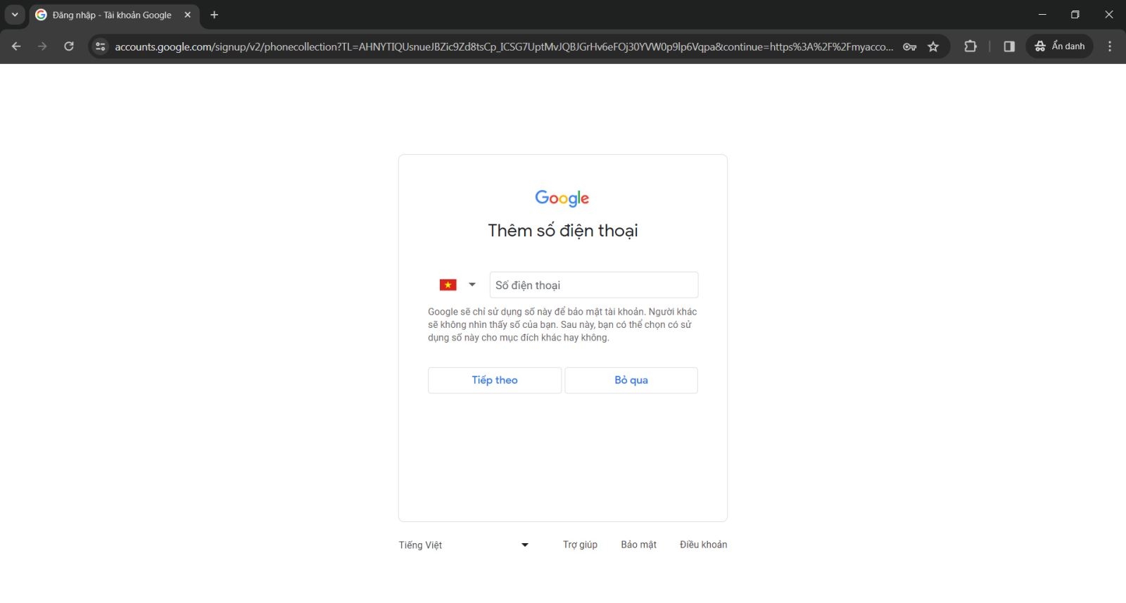Minimize the browser window
Image resolution: width=1126 pixels, height=603 pixels.
[1042, 15]
